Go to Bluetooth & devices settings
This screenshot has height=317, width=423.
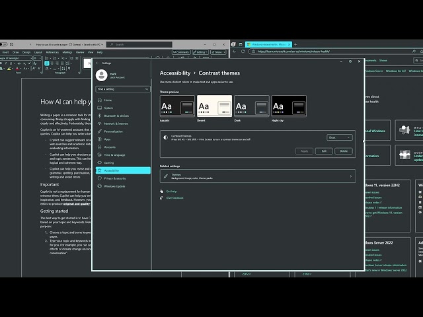click(123, 116)
